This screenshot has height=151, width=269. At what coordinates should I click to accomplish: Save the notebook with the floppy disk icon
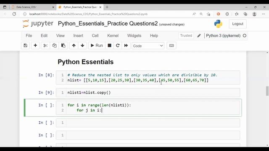click(25, 46)
